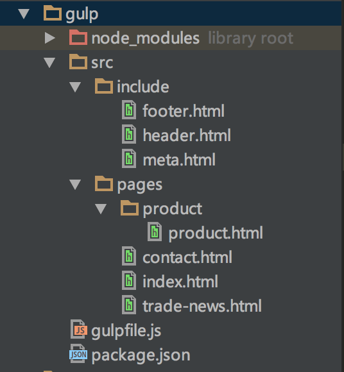Select footer.html in the tree
The width and height of the screenshot is (344, 372).
pos(184,111)
